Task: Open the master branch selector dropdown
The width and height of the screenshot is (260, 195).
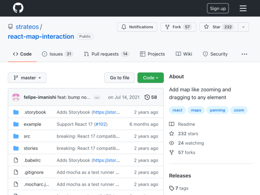Action: 27,78
